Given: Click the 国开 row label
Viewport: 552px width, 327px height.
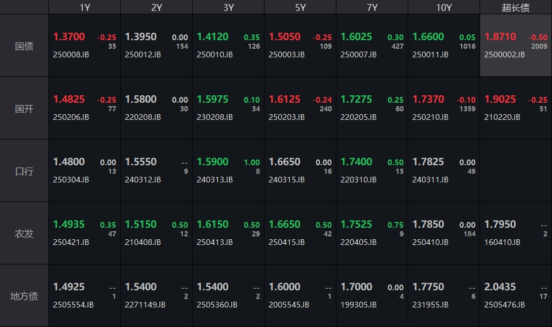Looking at the screenshot, I should (24, 108).
